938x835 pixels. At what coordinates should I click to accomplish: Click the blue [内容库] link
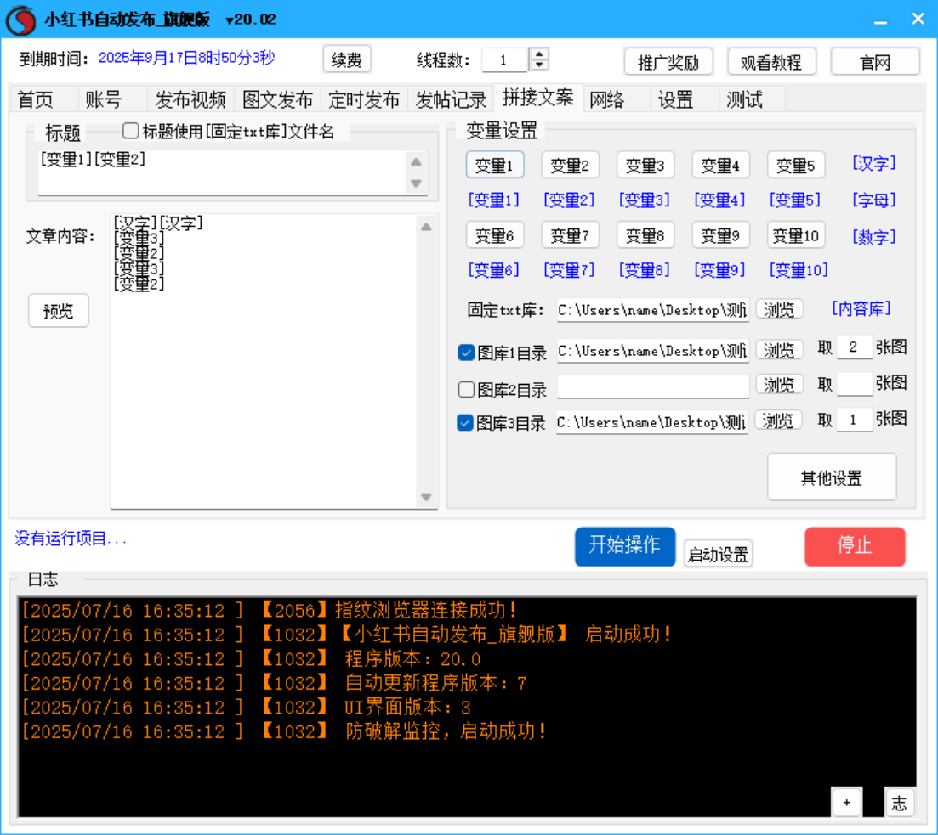pyautogui.click(x=861, y=308)
